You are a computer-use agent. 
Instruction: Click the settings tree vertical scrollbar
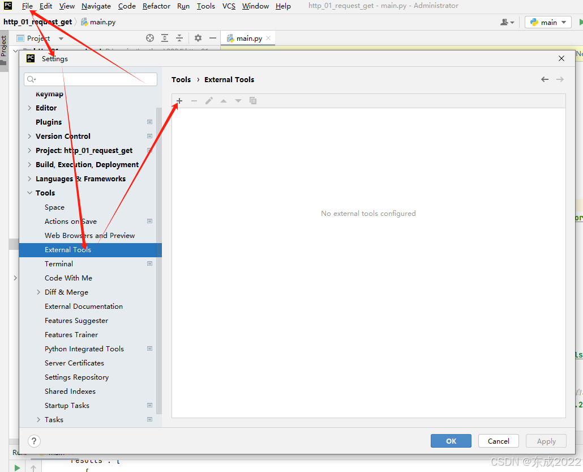[159, 261]
